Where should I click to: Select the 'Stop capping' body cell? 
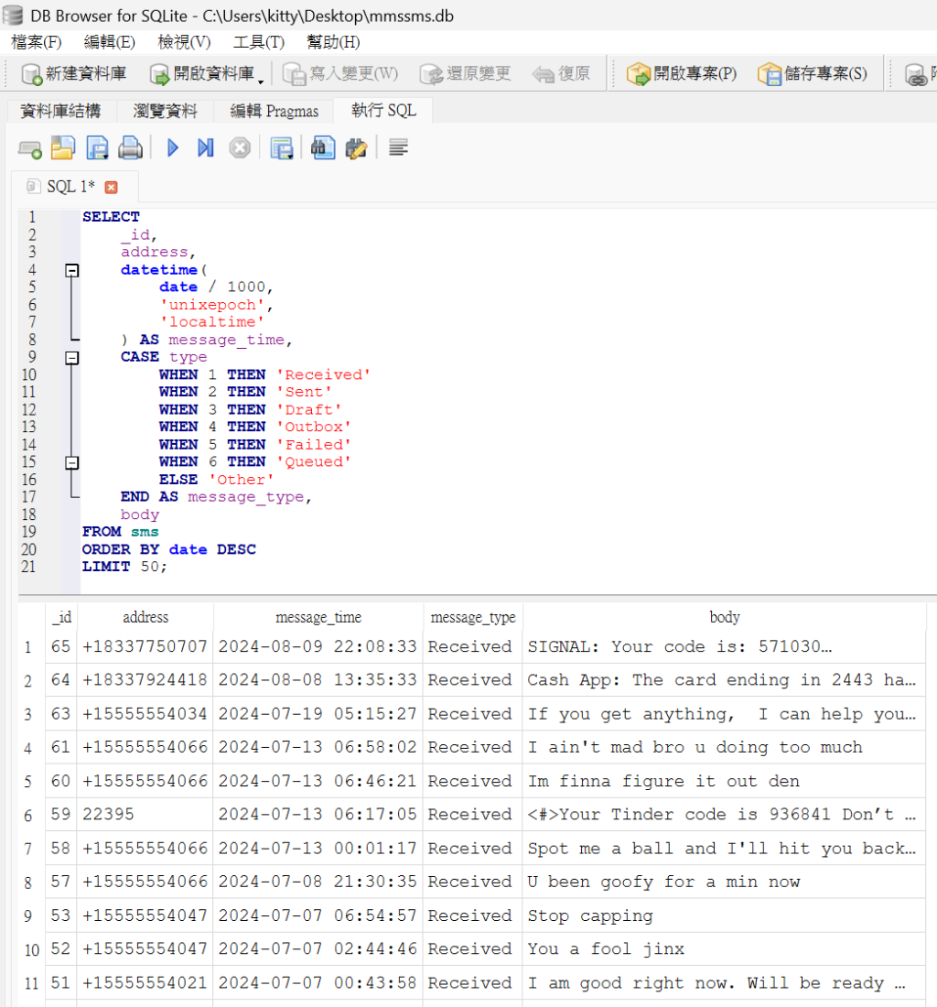pyautogui.click(x=725, y=915)
